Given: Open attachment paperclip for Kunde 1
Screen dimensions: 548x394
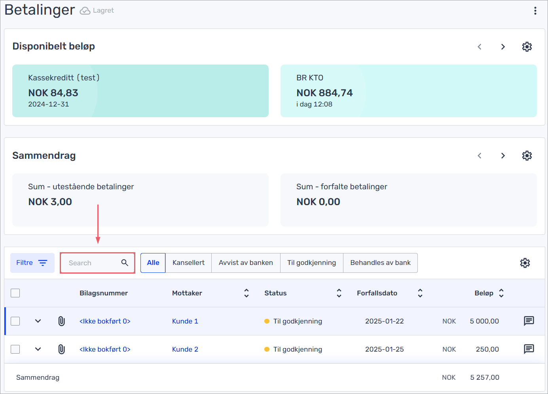Looking at the screenshot, I should 61,321.
